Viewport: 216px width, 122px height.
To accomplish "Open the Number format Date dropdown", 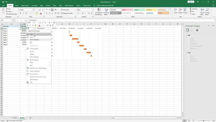I will (x=92, y=10).
